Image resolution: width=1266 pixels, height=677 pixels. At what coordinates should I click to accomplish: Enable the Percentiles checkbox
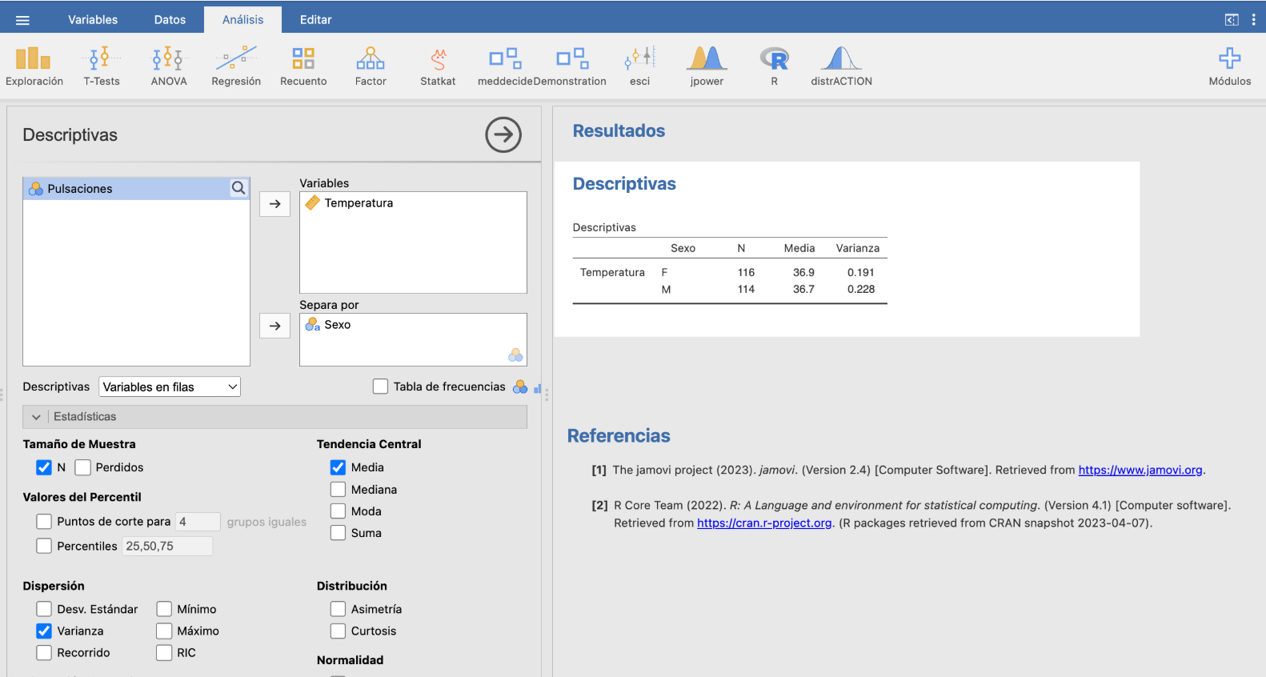pyautogui.click(x=44, y=547)
